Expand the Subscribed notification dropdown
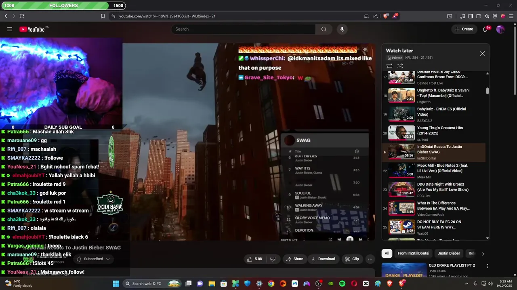The height and width of the screenshot is (290, 517). click(93, 259)
